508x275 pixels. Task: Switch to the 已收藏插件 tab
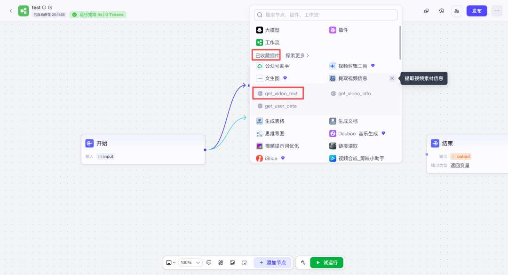(x=267, y=55)
